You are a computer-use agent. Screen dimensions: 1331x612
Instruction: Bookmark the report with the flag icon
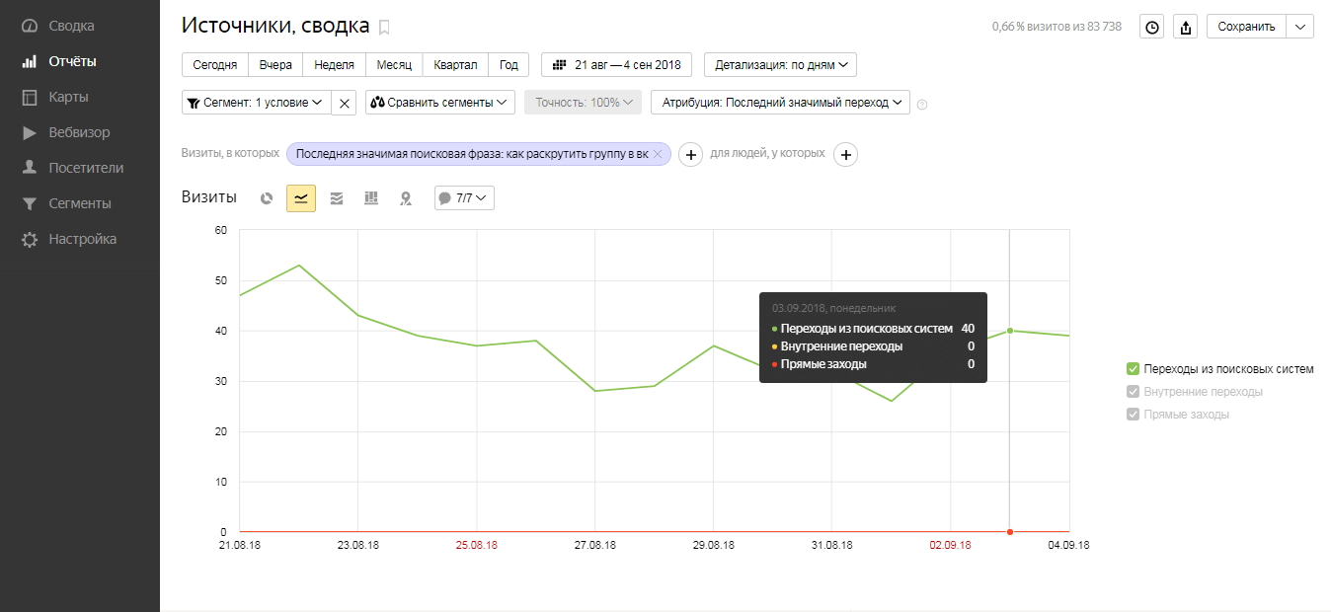[384, 28]
